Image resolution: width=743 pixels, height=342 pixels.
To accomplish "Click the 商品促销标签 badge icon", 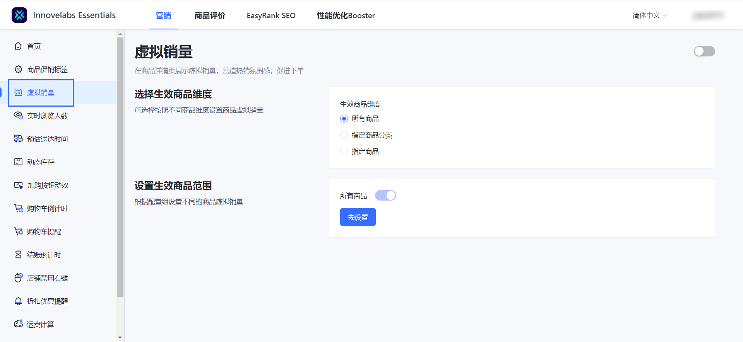I will click(x=18, y=69).
